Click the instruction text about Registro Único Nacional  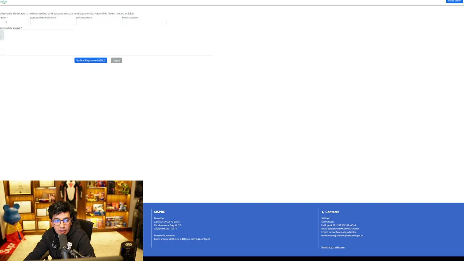click(67, 13)
